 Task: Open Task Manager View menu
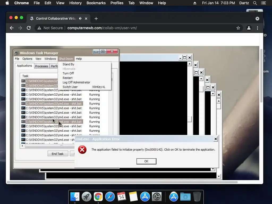(38, 59)
